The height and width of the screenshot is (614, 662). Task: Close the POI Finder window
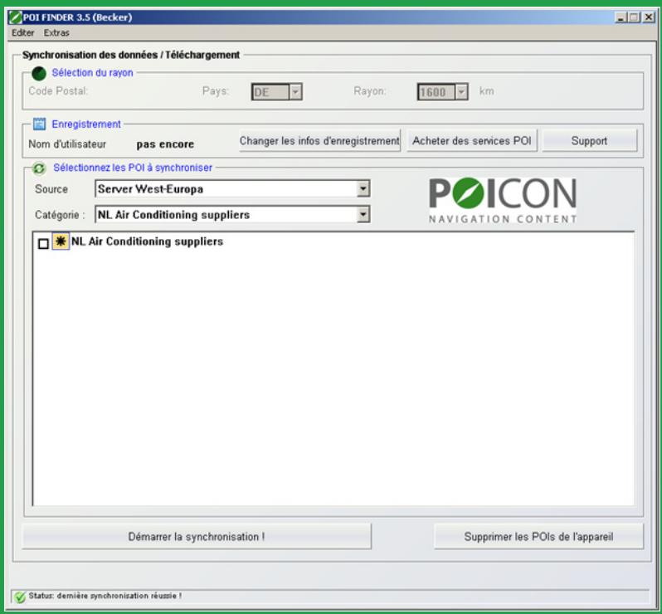pos(649,17)
